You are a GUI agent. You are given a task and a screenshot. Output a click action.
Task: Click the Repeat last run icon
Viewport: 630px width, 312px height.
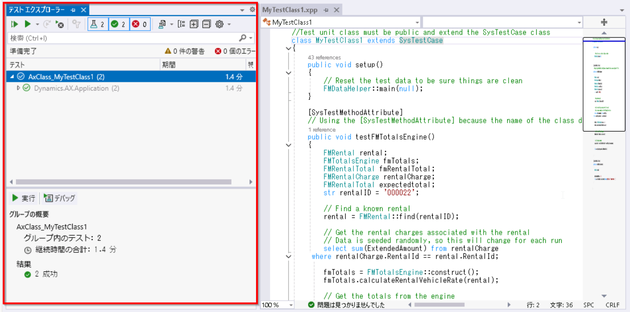[x=47, y=24]
